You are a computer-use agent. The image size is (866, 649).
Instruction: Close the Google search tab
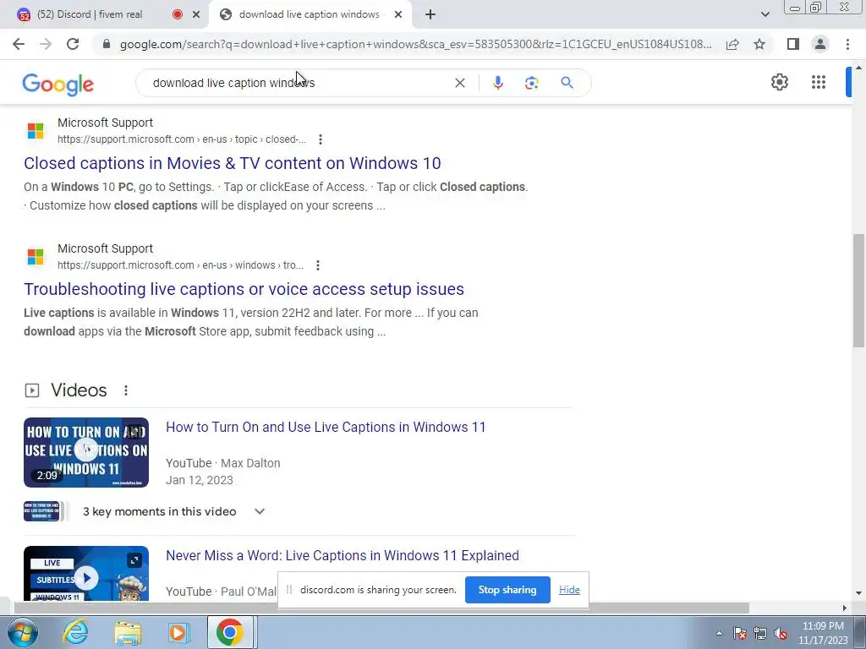coord(398,14)
